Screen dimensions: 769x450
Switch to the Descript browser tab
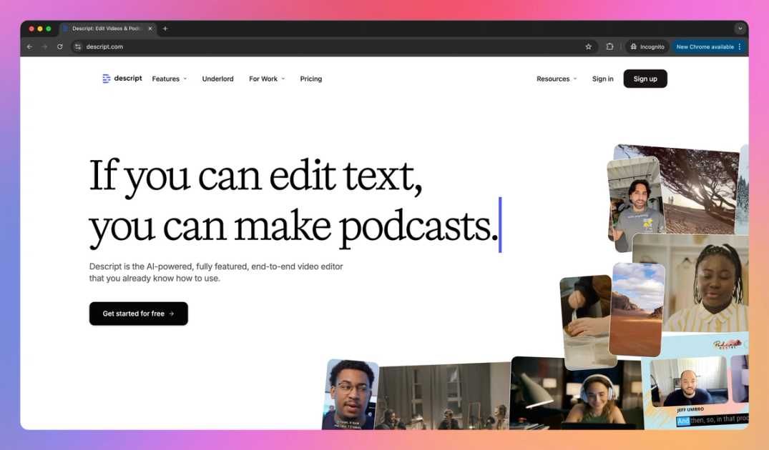[107, 29]
